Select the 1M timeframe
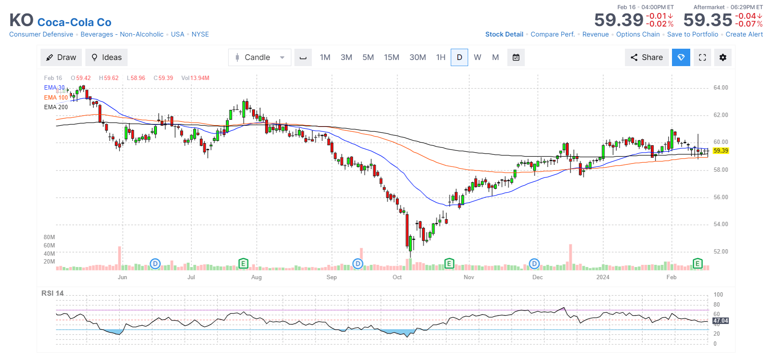Viewport: 773px width, 354px height. click(325, 57)
